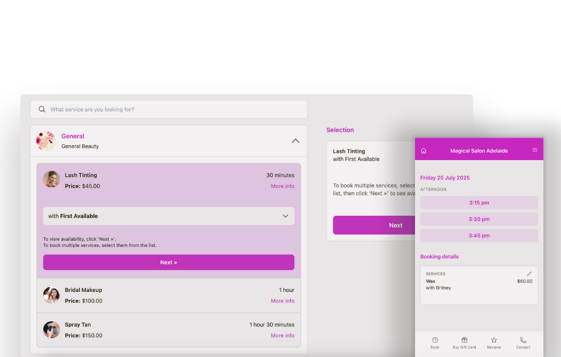561x357 pixels.
Task: Click the home icon in the salon header
Action: pos(423,150)
